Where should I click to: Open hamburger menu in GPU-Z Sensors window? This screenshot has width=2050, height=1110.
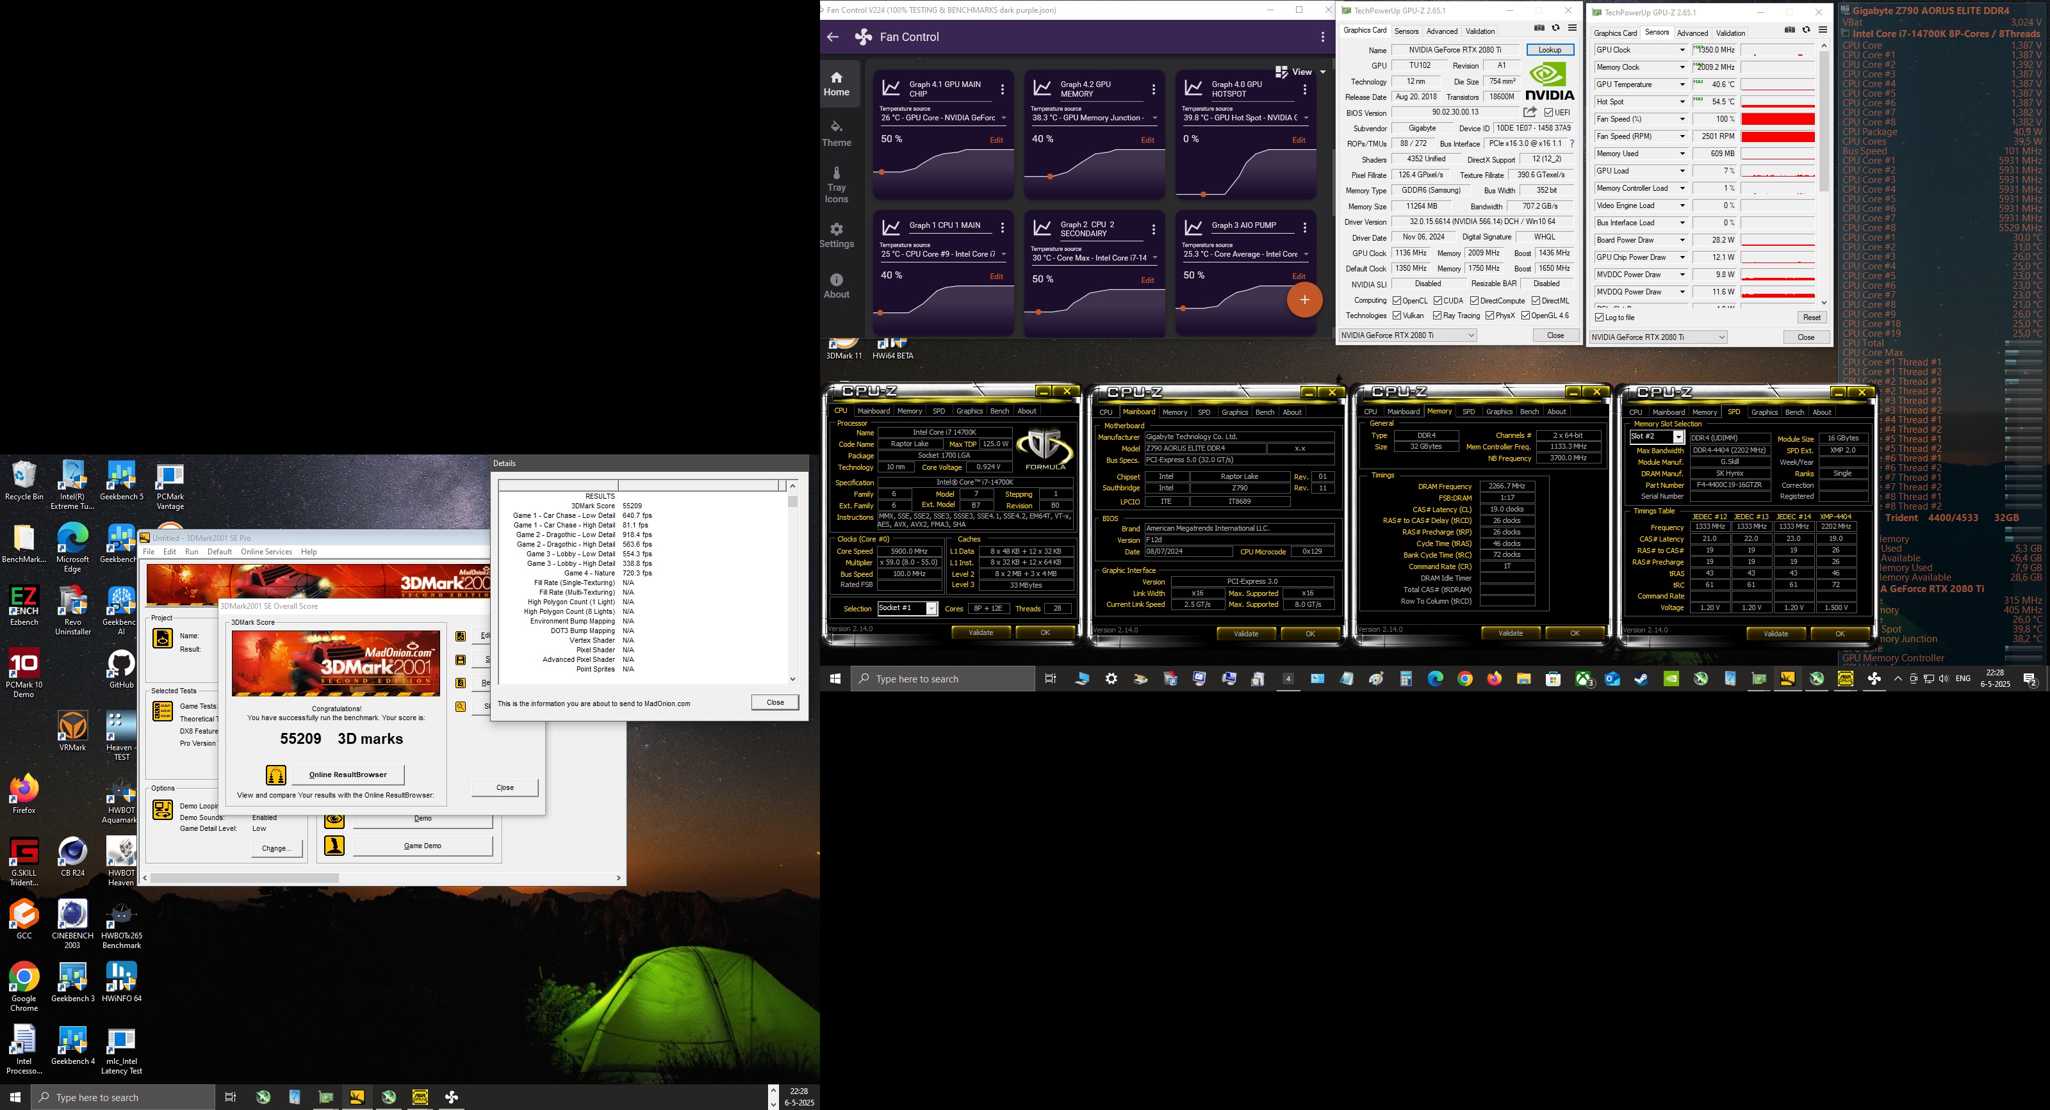click(1823, 30)
